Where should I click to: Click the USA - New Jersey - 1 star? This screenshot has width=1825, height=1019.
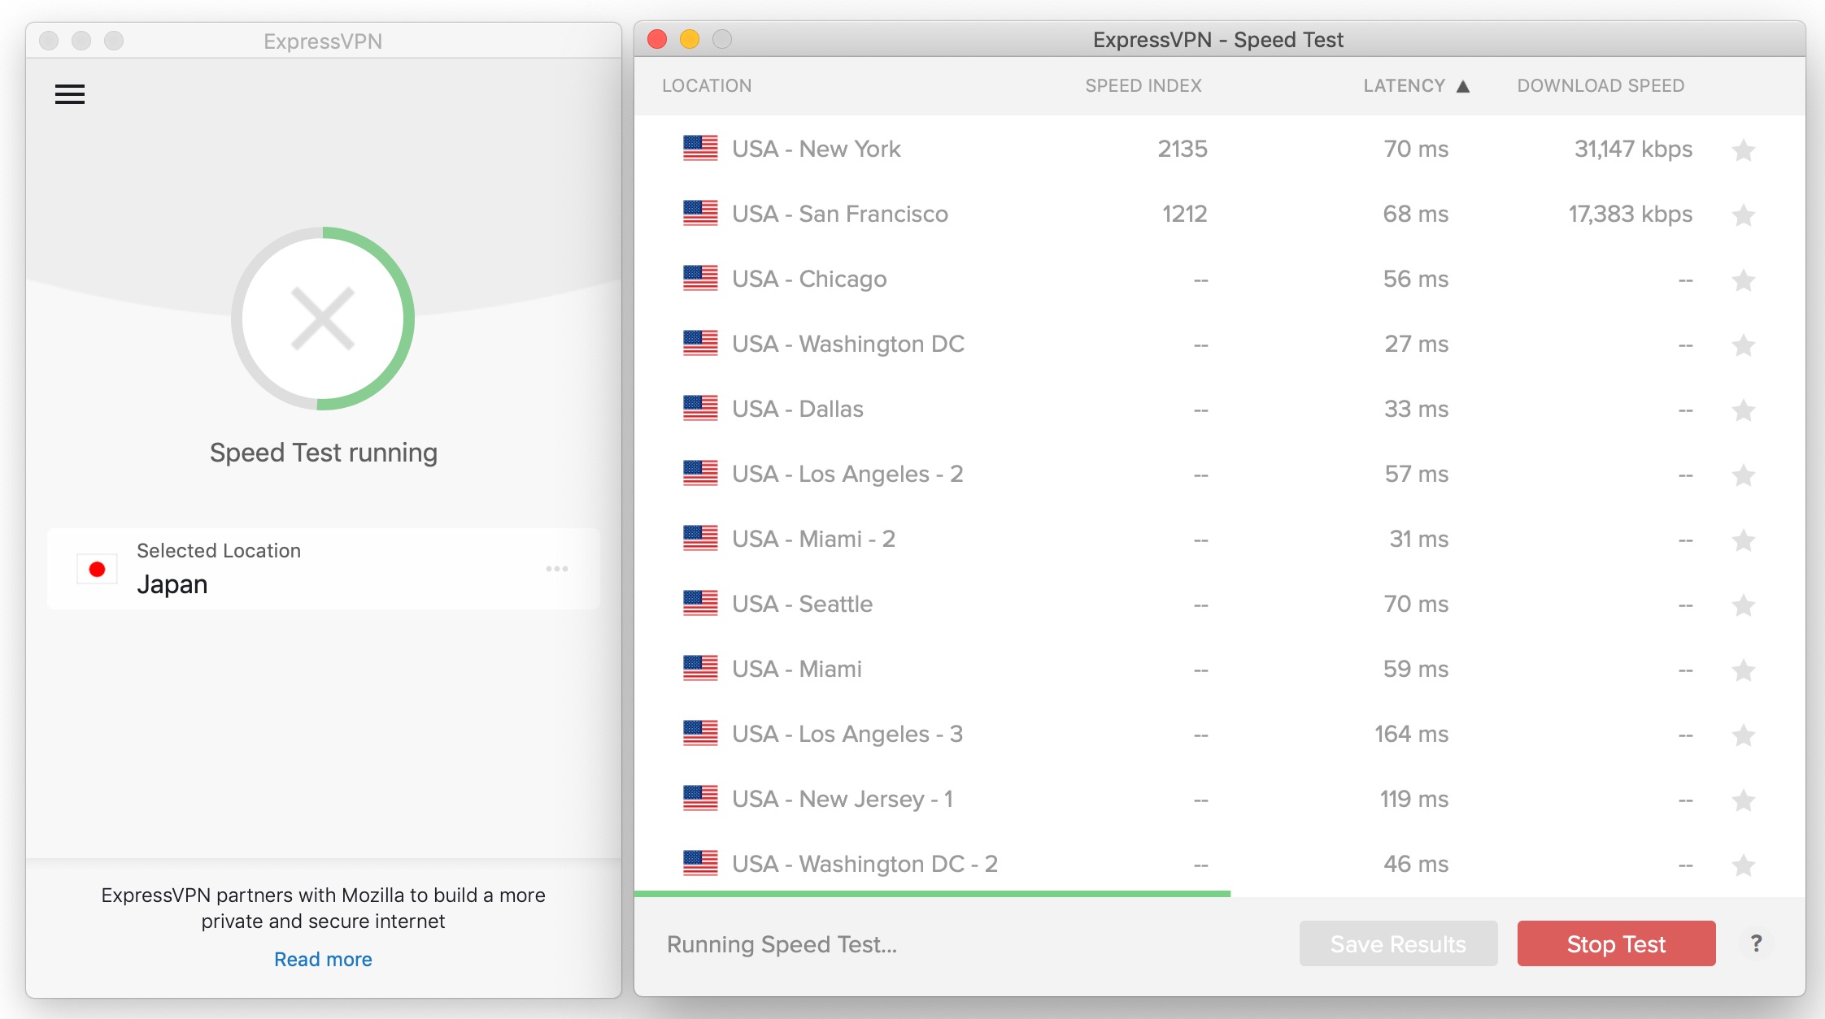1743,800
